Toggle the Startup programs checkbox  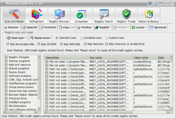(x=6, y=61)
